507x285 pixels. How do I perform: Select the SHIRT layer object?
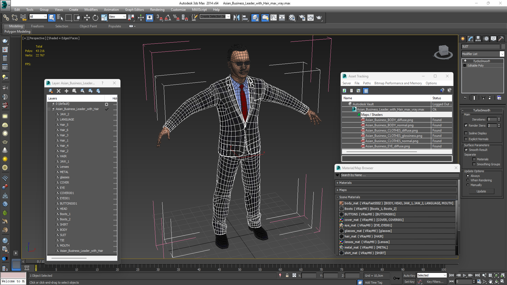click(64, 225)
